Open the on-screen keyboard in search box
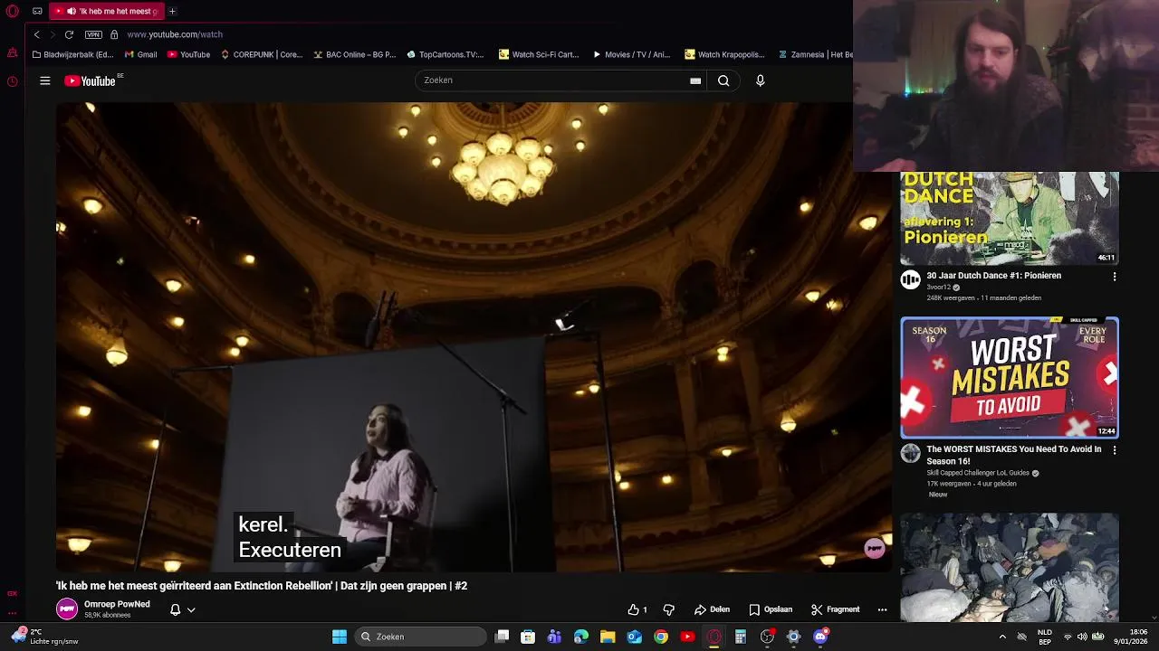Image resolution: width=1159 pixels, height=651 pixels. point(695,80)
